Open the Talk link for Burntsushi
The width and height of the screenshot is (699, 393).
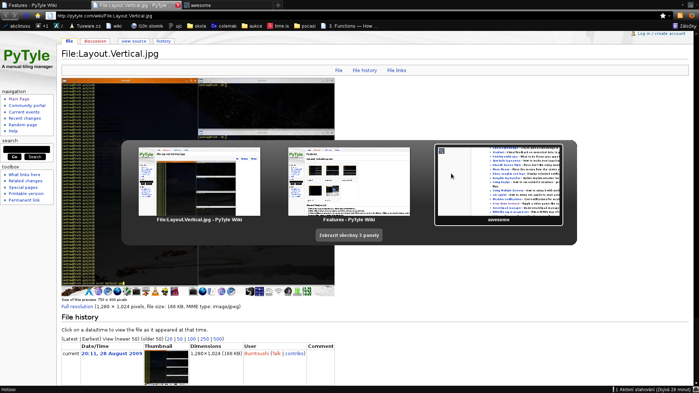[x=276, y=353]
